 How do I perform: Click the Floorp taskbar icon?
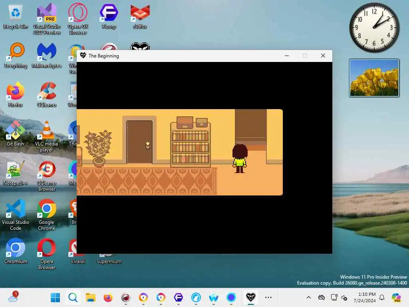[x=179, y=297]
